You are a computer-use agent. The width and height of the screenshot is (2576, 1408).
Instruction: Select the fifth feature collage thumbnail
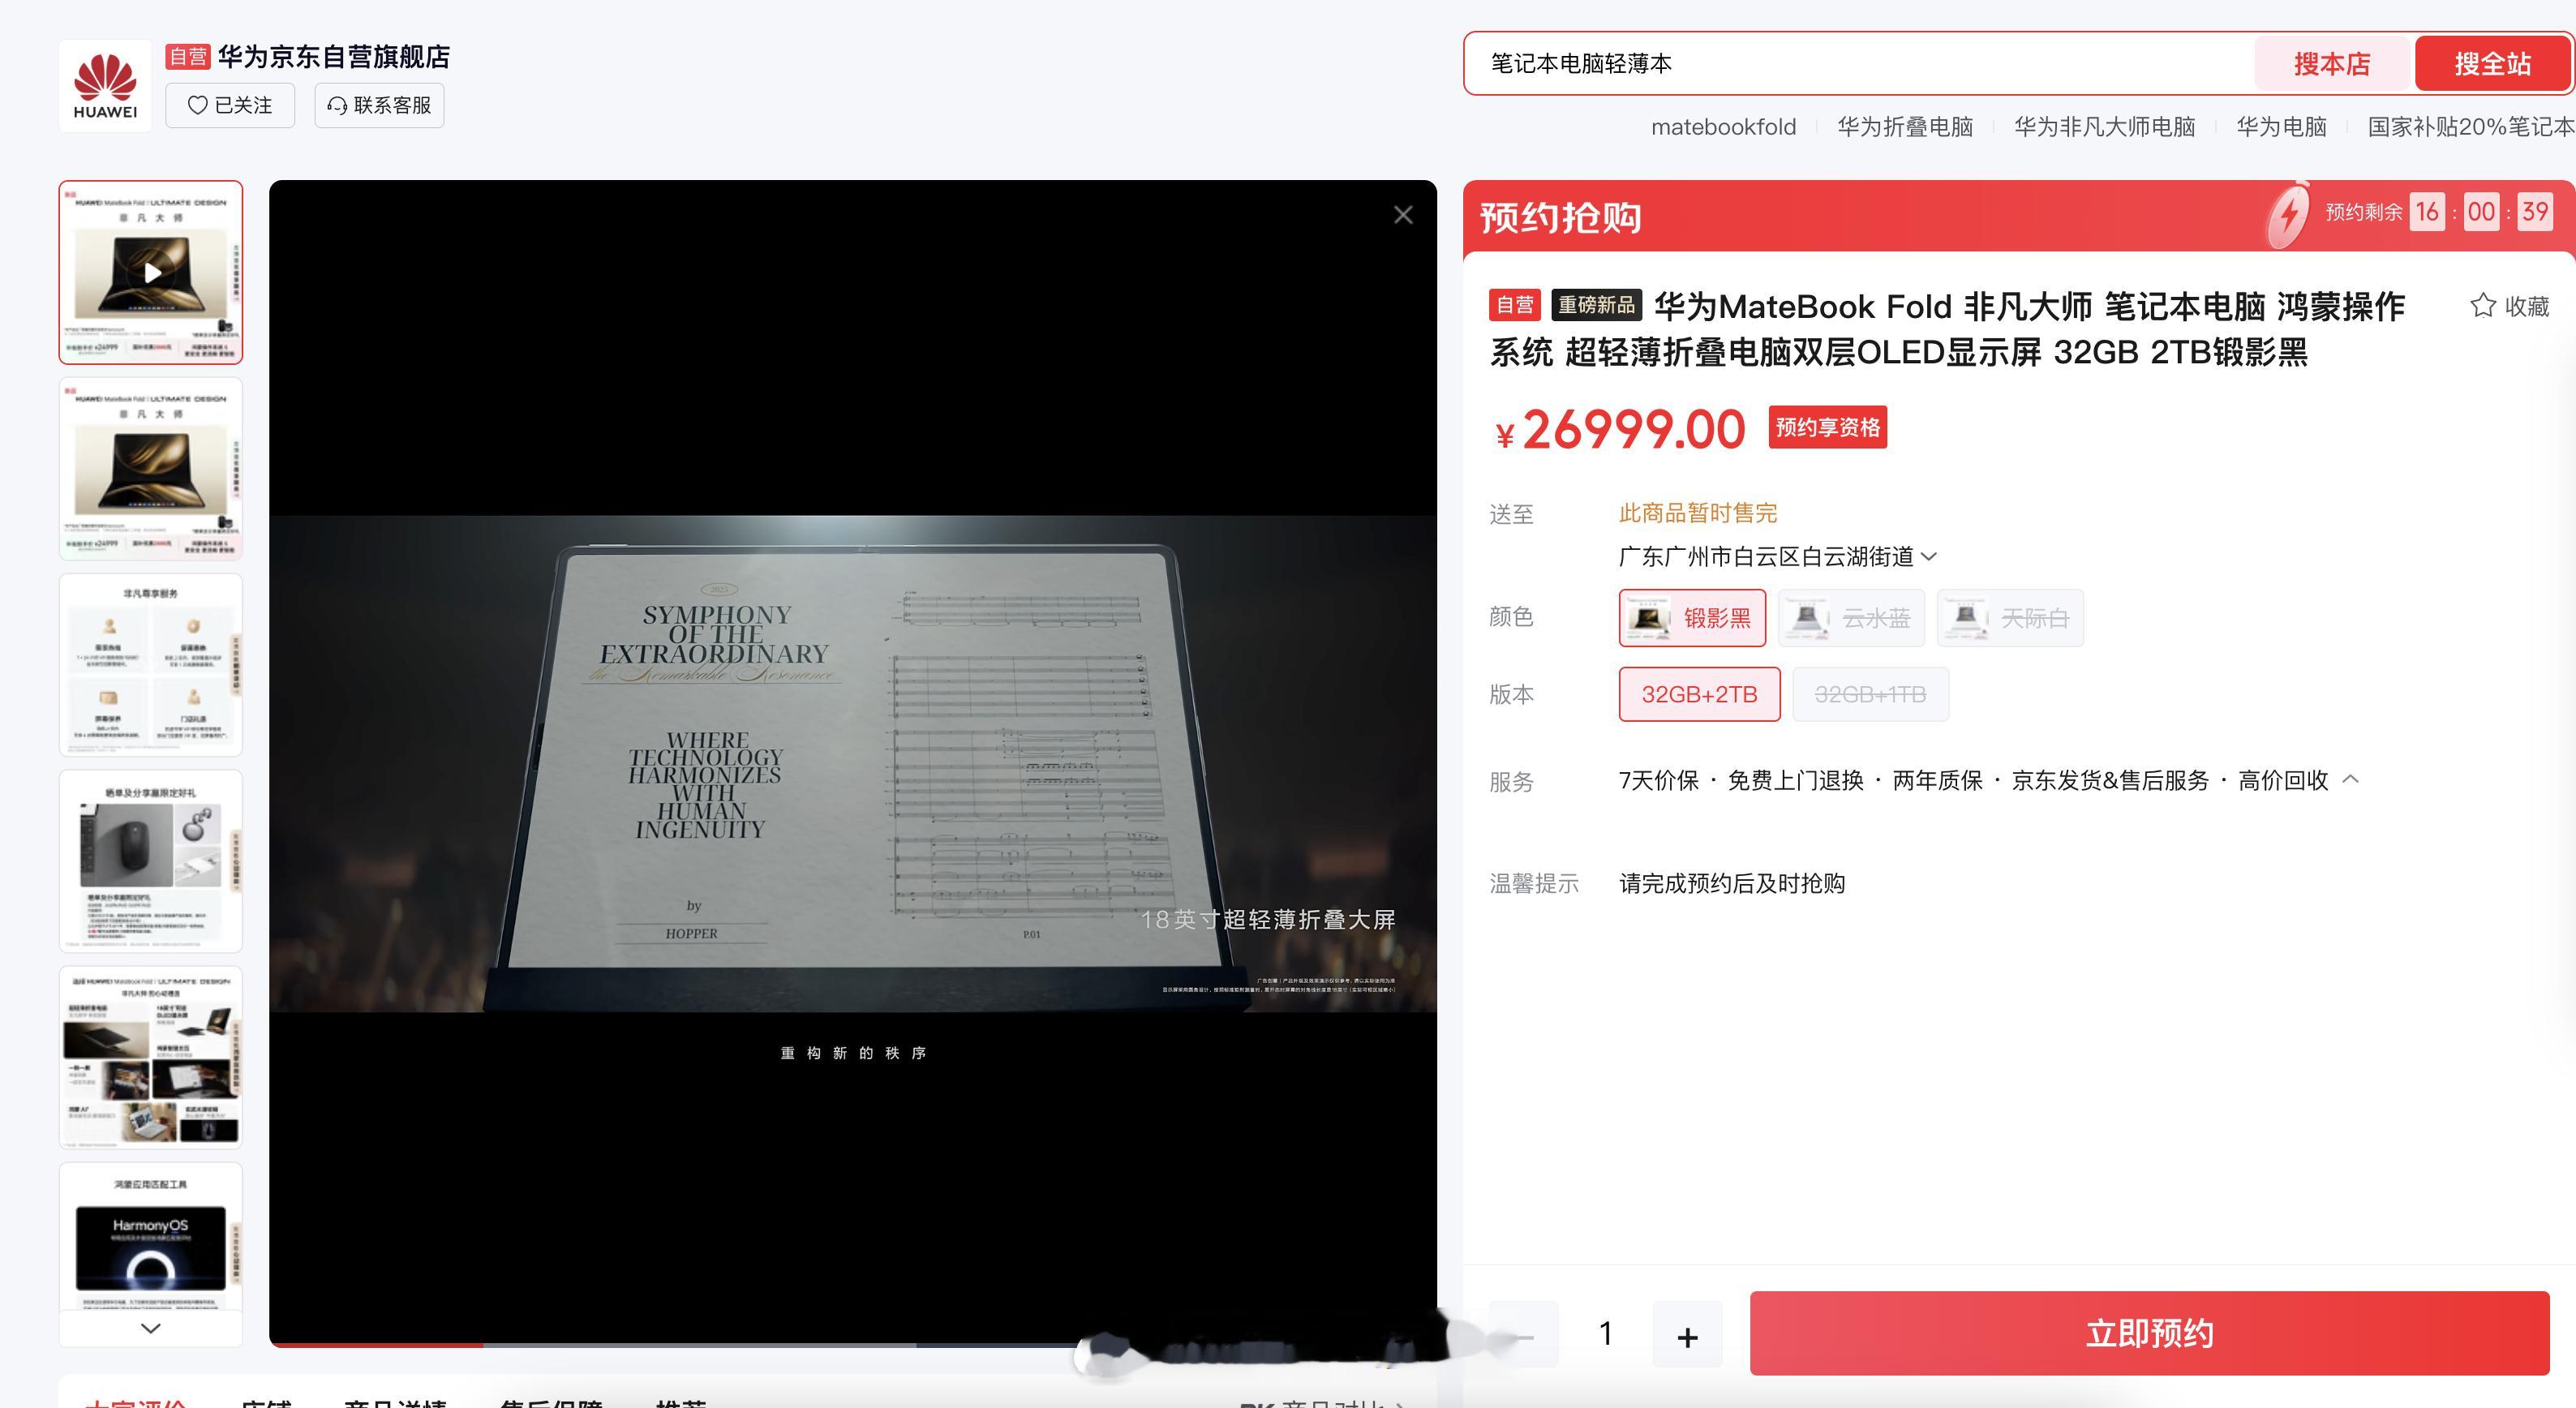151,1057
